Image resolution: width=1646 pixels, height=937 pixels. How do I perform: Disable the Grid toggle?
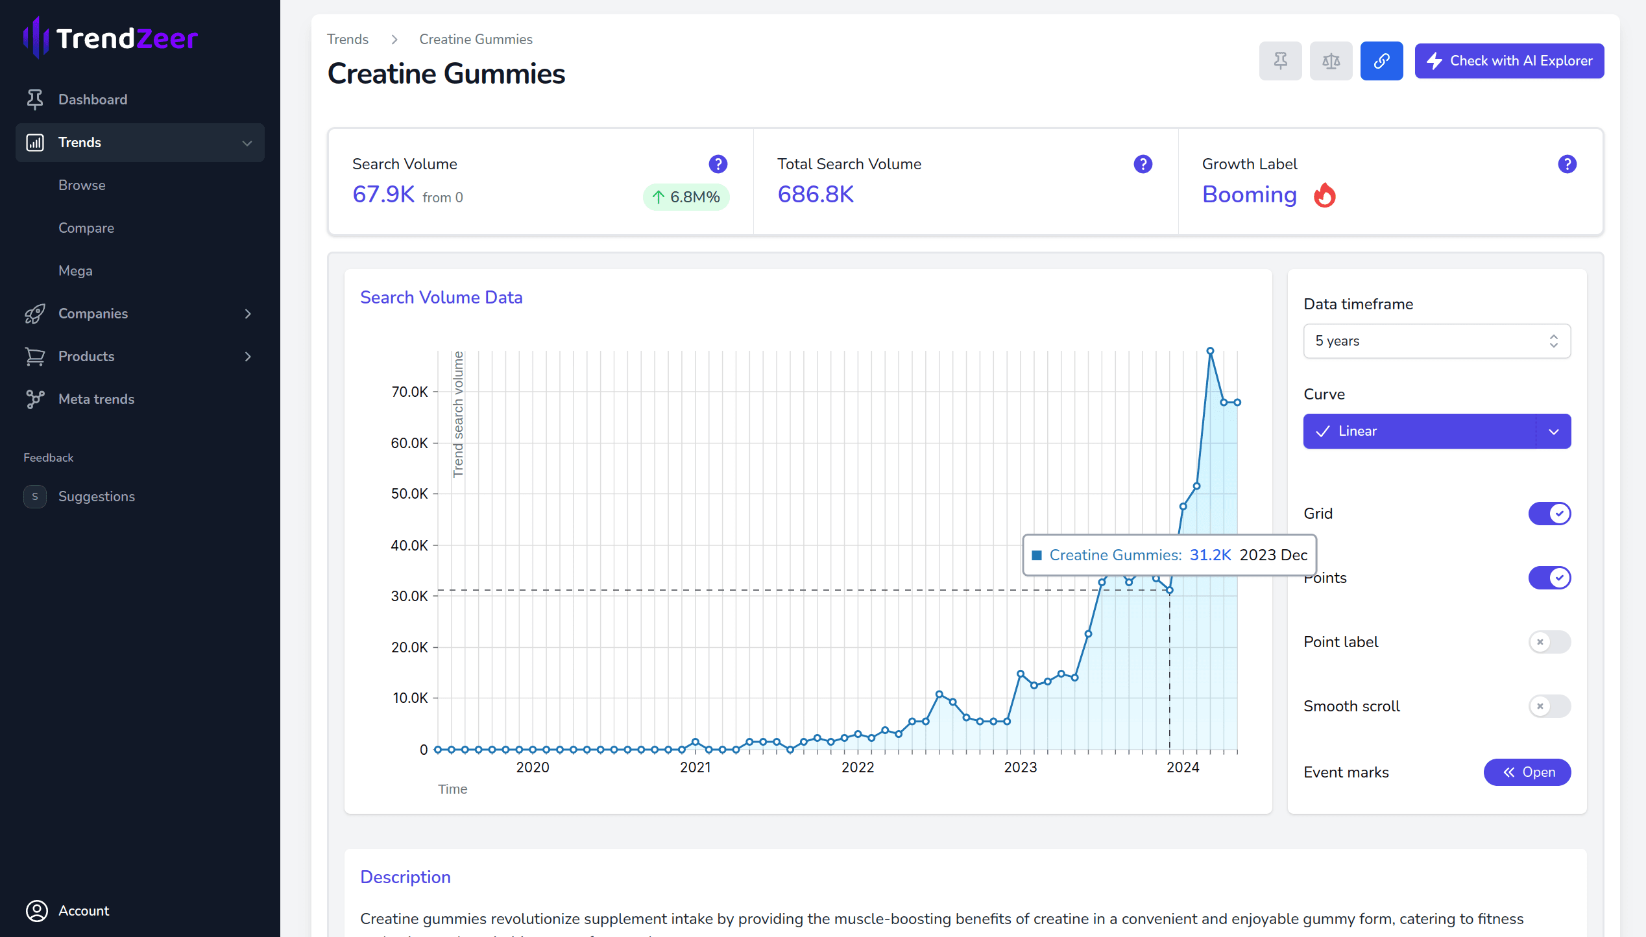pos(1549,514)
